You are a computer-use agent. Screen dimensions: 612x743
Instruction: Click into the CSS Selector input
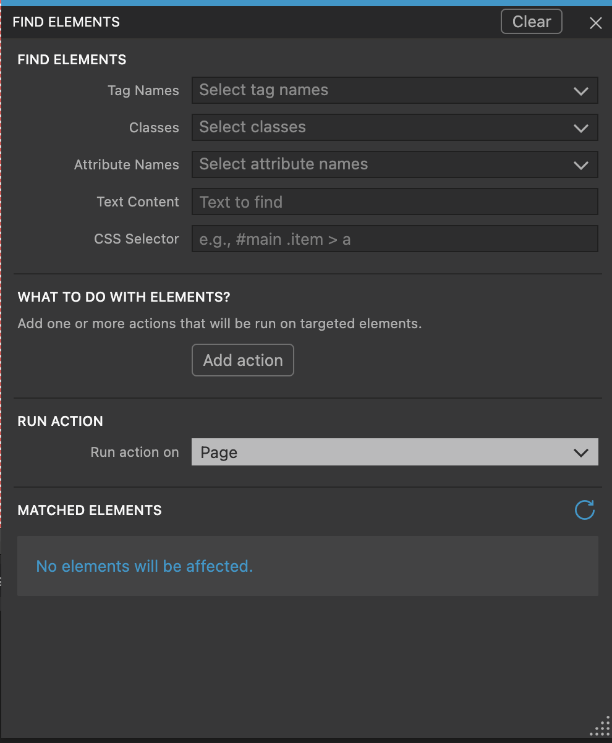coord(394,239)
